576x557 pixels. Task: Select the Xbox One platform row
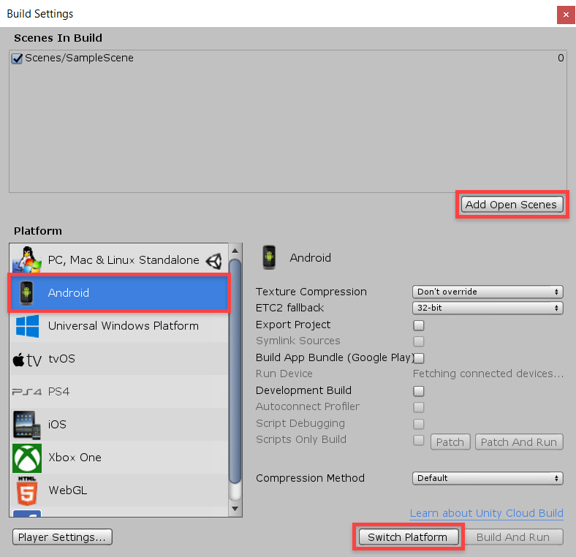click(x=119, y=458)
